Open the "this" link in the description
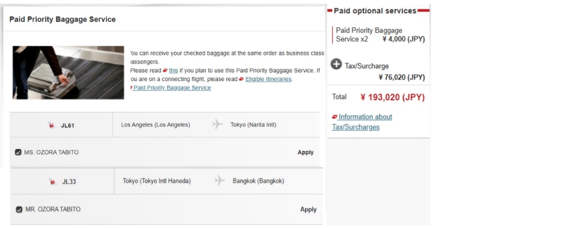574x228 pixels. 174,71
